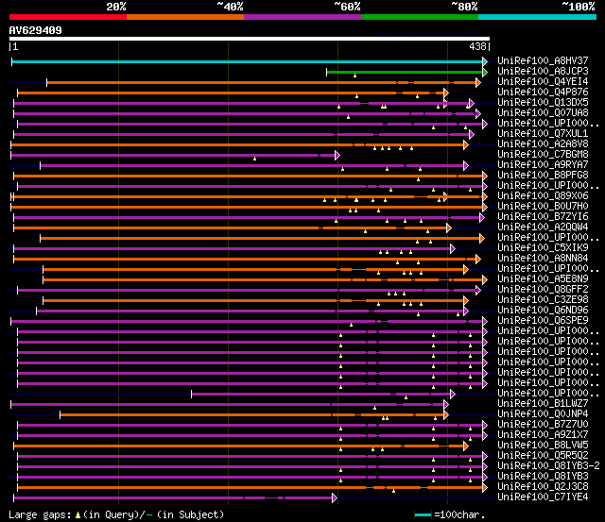Click the UniRef100_A9RYA7 label
This screenshot has width=605, height=522.
[x=543, y=164]
